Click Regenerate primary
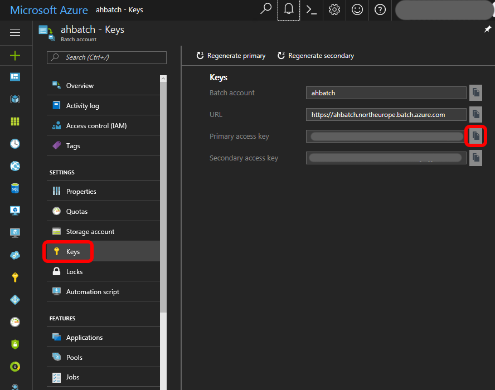This screenshot has height=390, width=495. pos(231,56)
